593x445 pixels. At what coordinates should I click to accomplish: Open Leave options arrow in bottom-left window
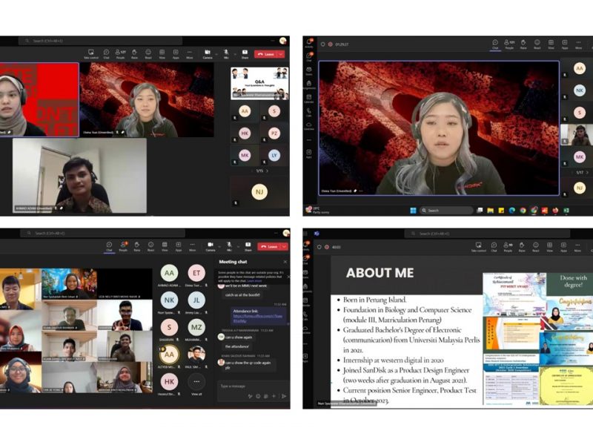(x=284, y=247)
